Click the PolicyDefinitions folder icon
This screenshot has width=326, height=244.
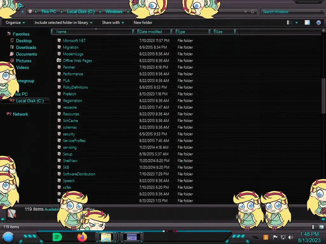pos(59,87)
